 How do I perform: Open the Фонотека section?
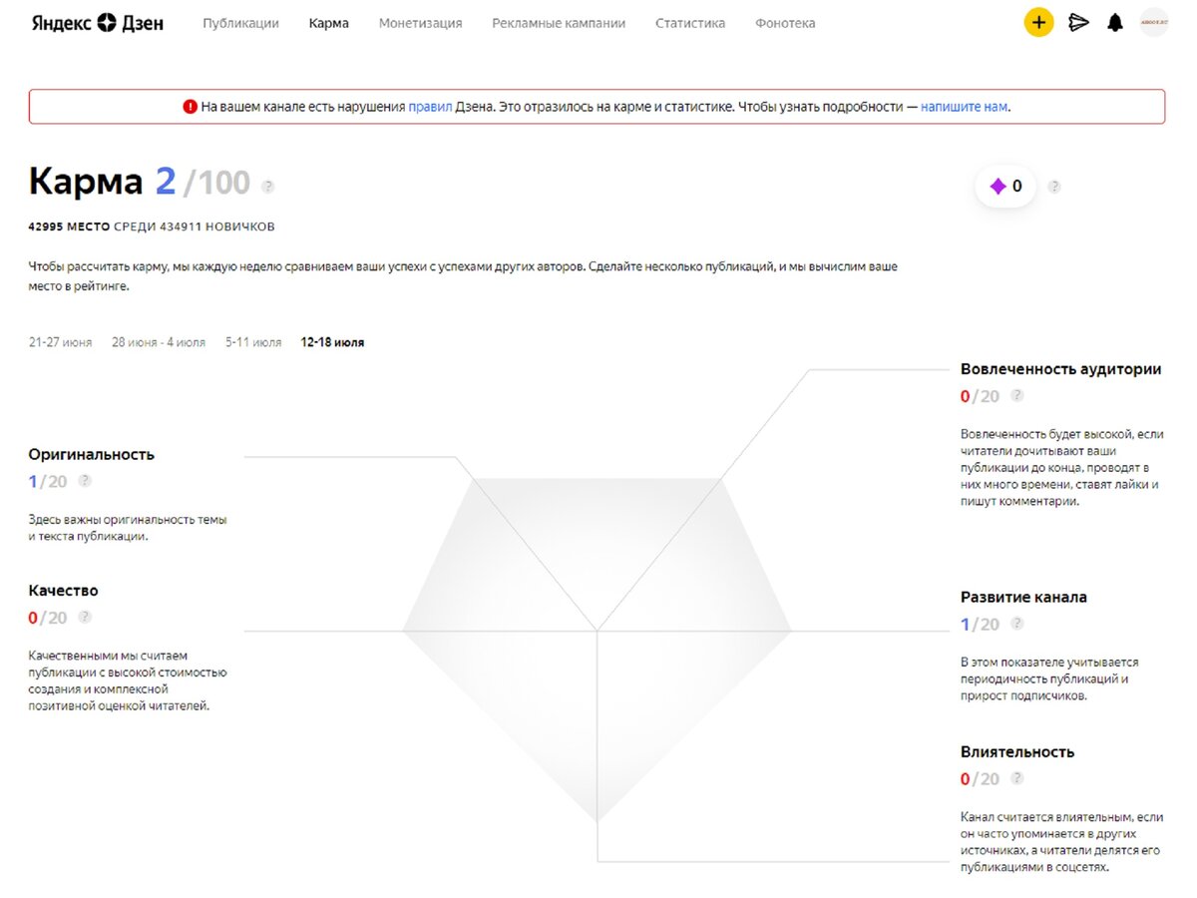pyautogui.click(x=785, y=22)
